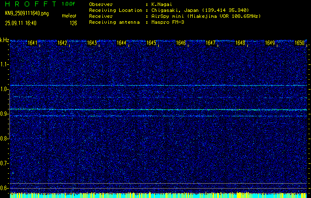Click the brightest carrier line near 0.92 kHz
Image resolution: width=311 pixels, height=198 pixels.
point(158,109)
